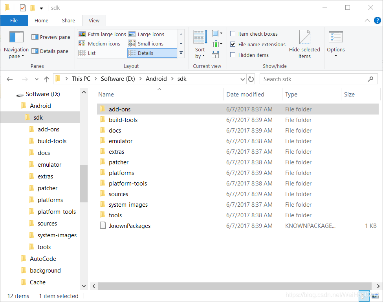Sort by Date modified column header
This screenshot has height=302, width=383.
click(x=253, y=95)
